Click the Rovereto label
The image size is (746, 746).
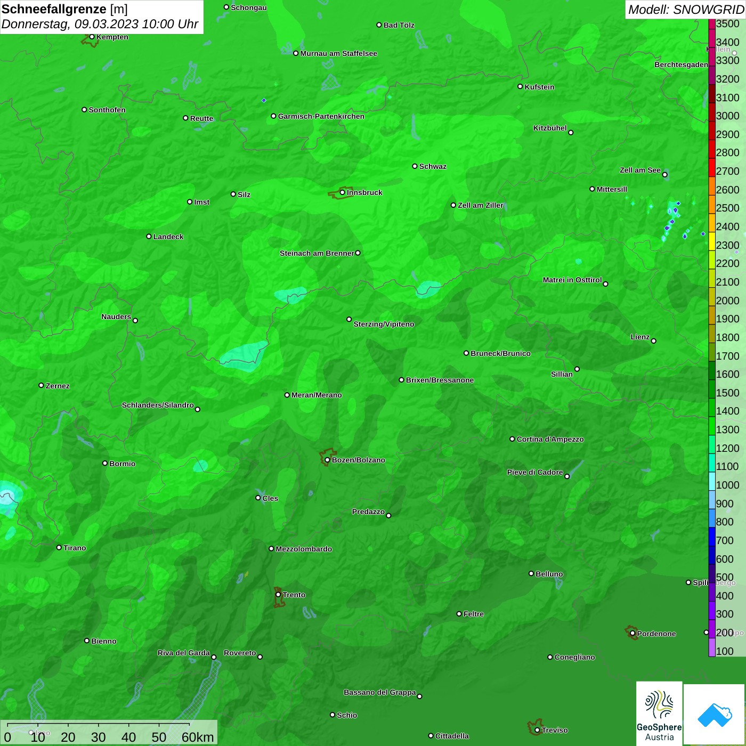pos(240,653)
